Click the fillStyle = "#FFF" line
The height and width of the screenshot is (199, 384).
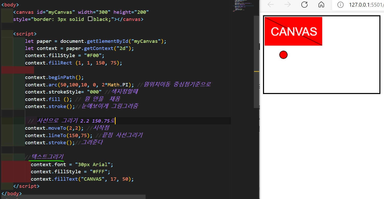(x=70, y=171)
